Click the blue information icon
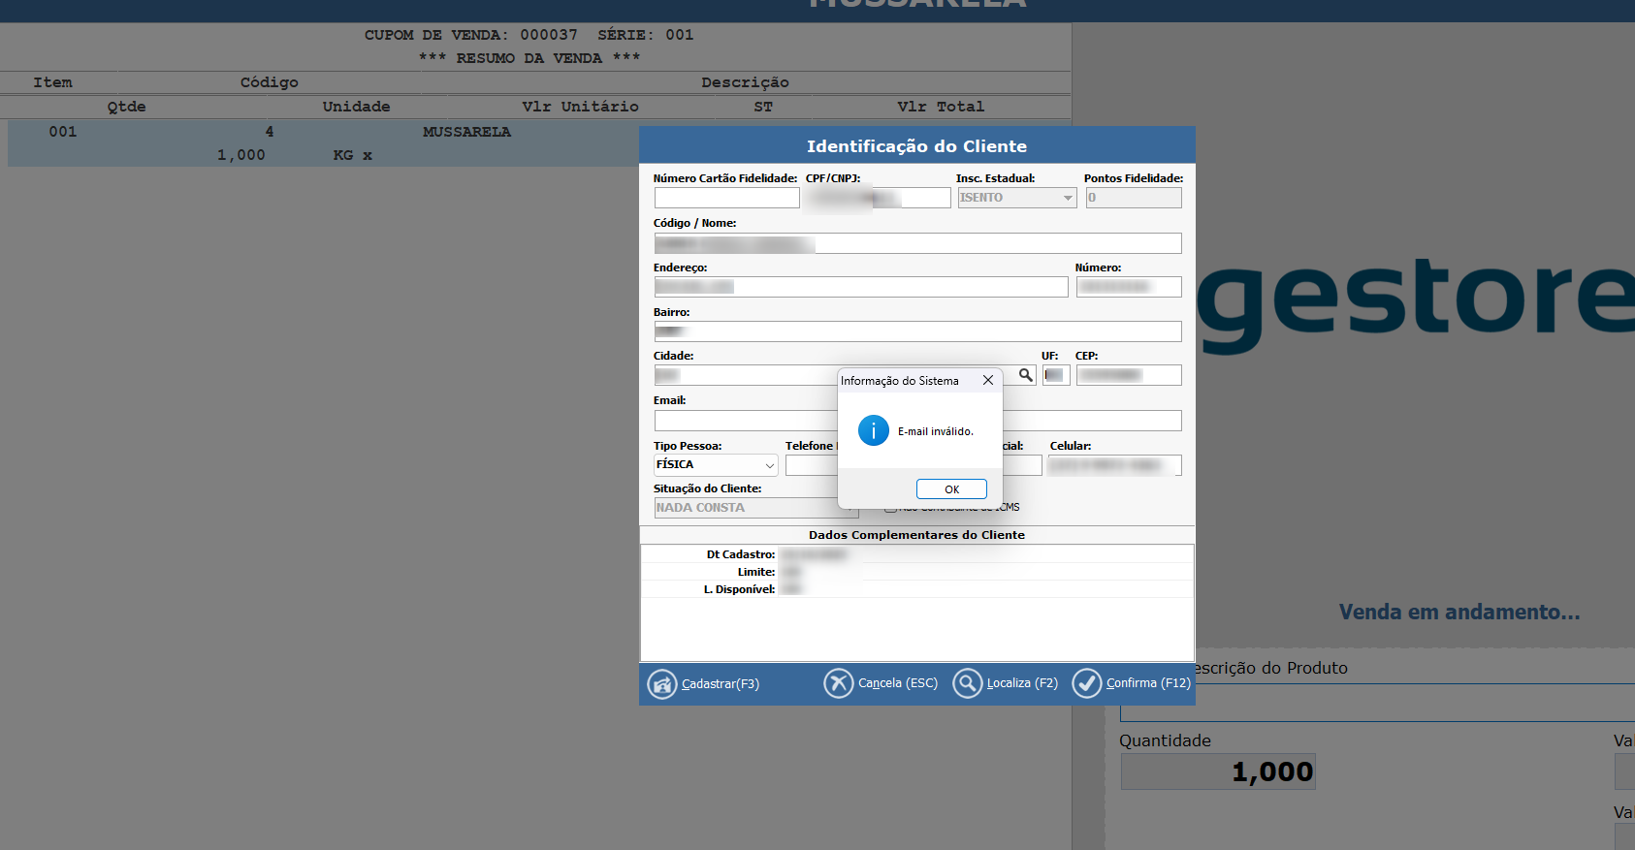Image resolution: width=1635 pixels, height=850 pixels. click(873, 430)
